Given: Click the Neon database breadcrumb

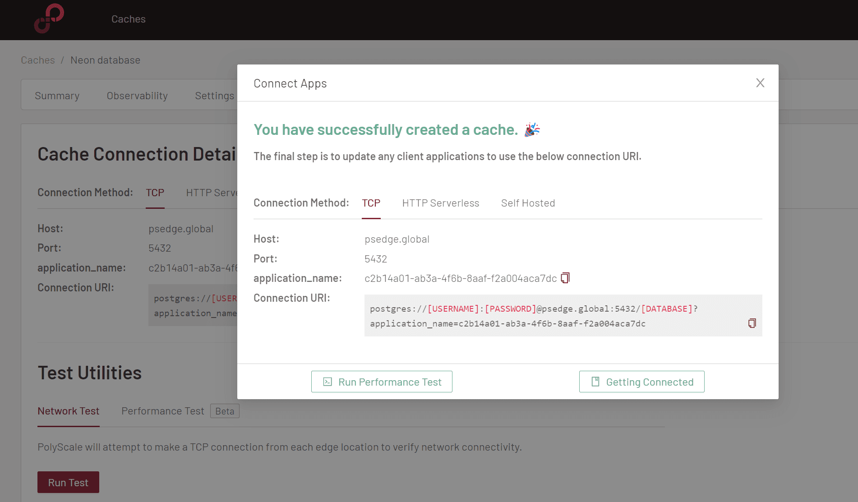Looking at the screenshot, I should tap(105, 60).
